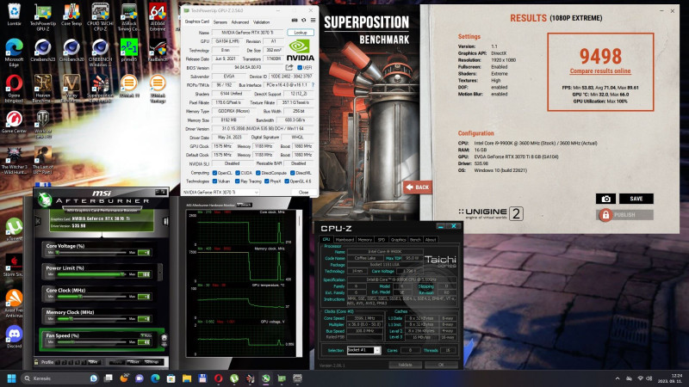Open Windows Start menu

(x=11, y=378)
